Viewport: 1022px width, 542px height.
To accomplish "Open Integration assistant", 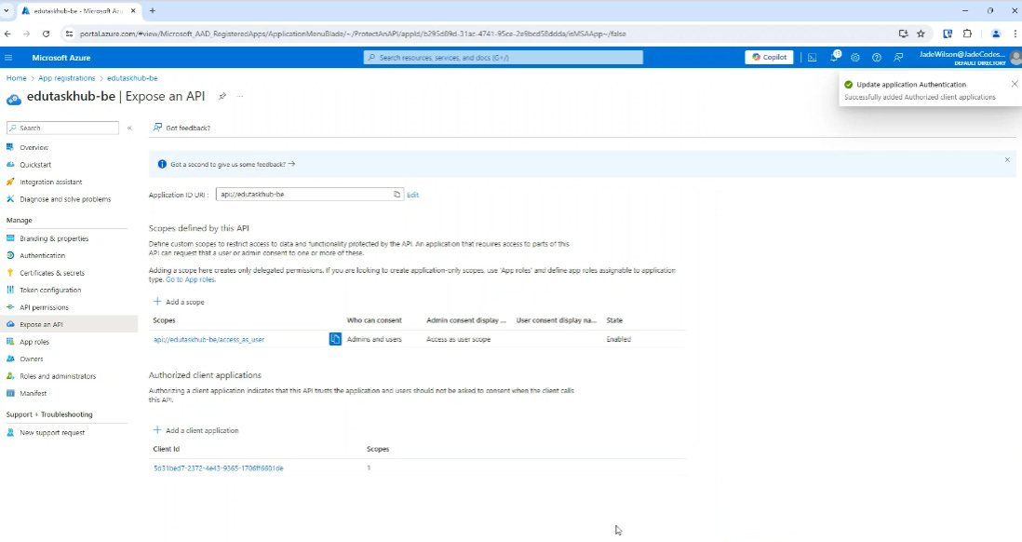I will point(51,182).
